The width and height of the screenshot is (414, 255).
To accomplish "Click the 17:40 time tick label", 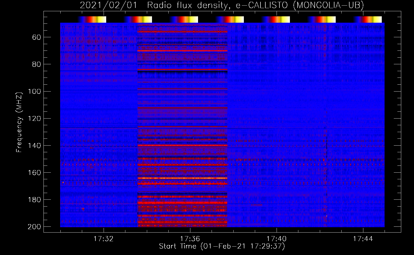I will [276, 239].
